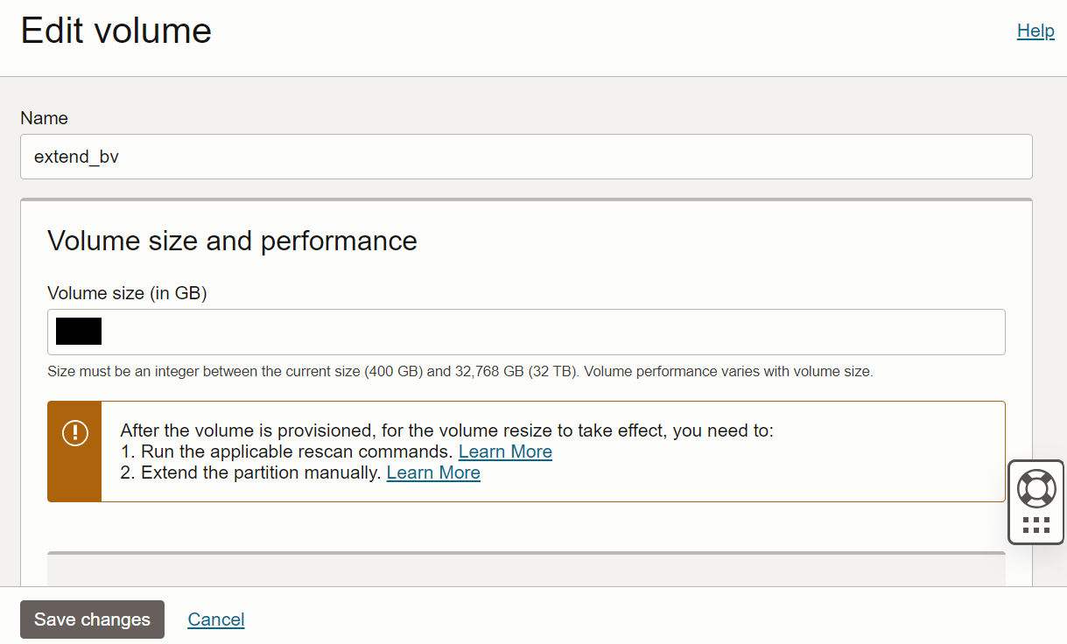
Task: Click the warning exclamation icon
Action: click(74, 432)
